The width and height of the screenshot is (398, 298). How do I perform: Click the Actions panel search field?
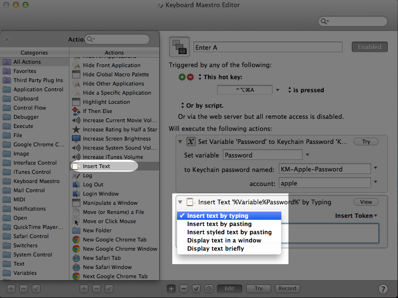pyautogui.click(x=117, y=39)
